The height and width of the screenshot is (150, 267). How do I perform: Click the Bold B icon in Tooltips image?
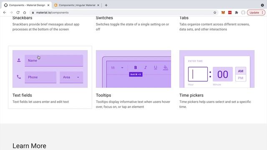(x=136, y=67)
